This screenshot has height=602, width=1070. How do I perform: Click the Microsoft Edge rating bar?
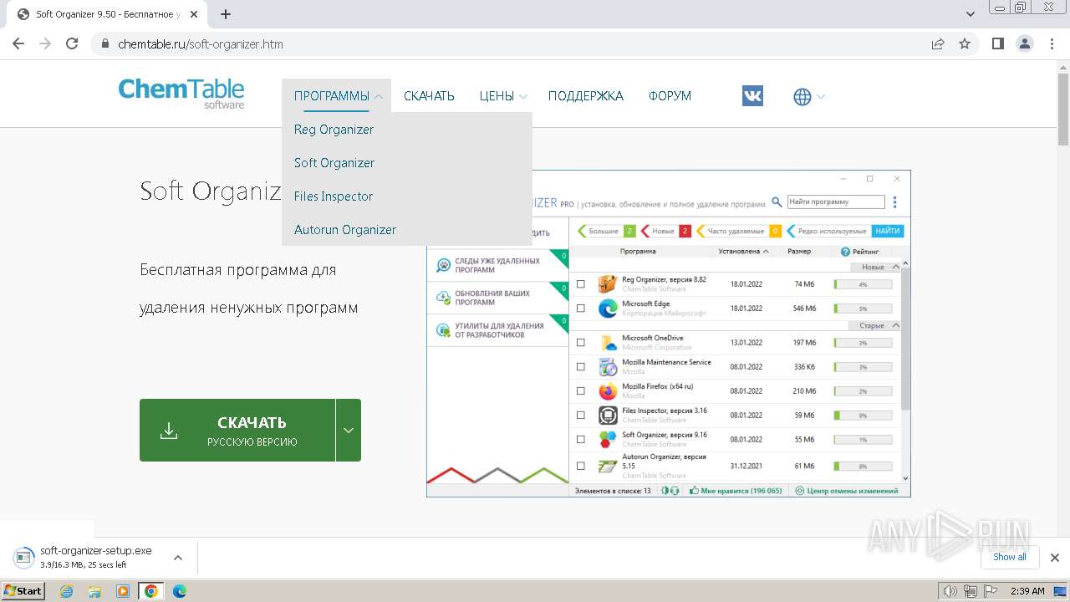863,309
